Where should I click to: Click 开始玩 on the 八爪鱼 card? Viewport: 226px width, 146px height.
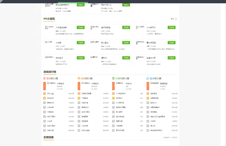pyautogui.click(x=81, y=27)
